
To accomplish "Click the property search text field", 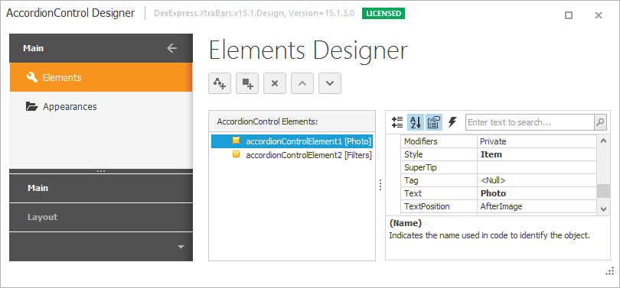I will 530,122.
